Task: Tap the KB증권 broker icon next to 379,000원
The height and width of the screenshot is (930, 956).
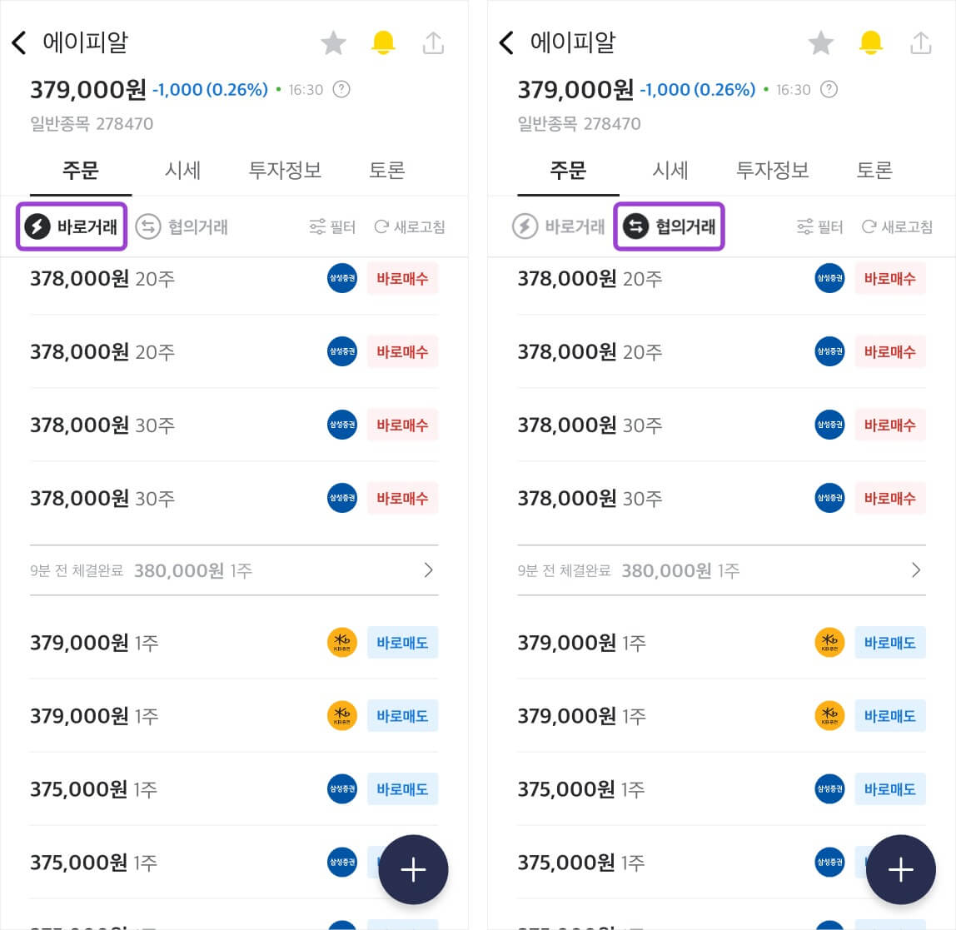Action: pos(341,642)
